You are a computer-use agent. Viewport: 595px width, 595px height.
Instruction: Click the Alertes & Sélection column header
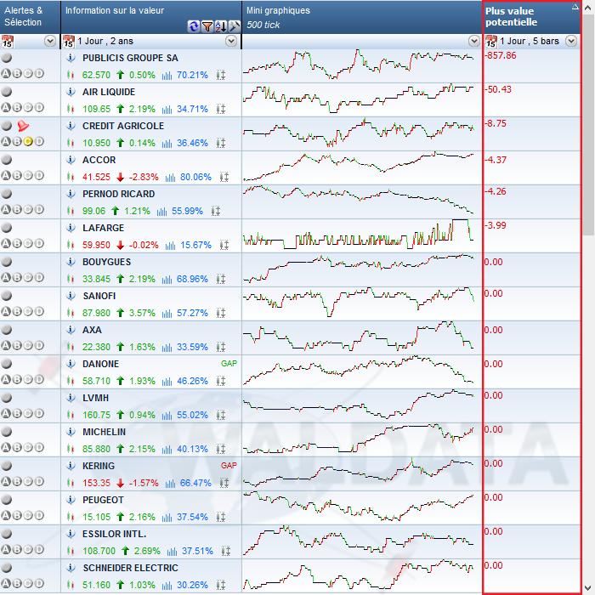30,17
